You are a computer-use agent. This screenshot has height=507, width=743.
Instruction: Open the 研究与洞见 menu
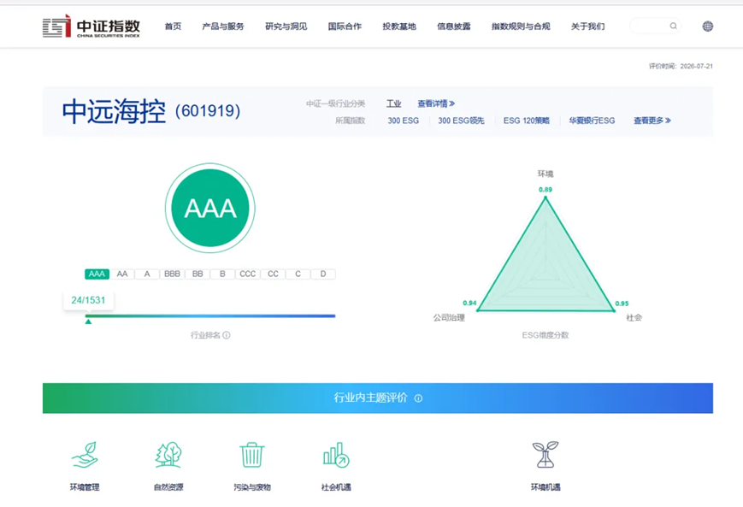click(286, 27)
